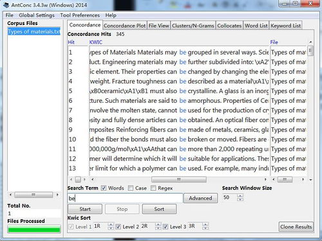Image resolution: width=322 pixels, height=241 pixels.
Task: Click the corpus files horizontal scrollbar thumb
Action: [33, 195]
